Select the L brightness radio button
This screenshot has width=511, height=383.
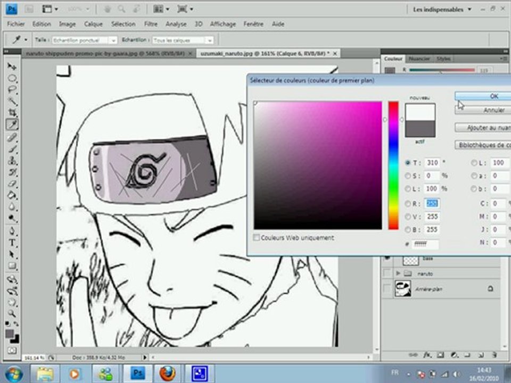click(x=408, y=189)
